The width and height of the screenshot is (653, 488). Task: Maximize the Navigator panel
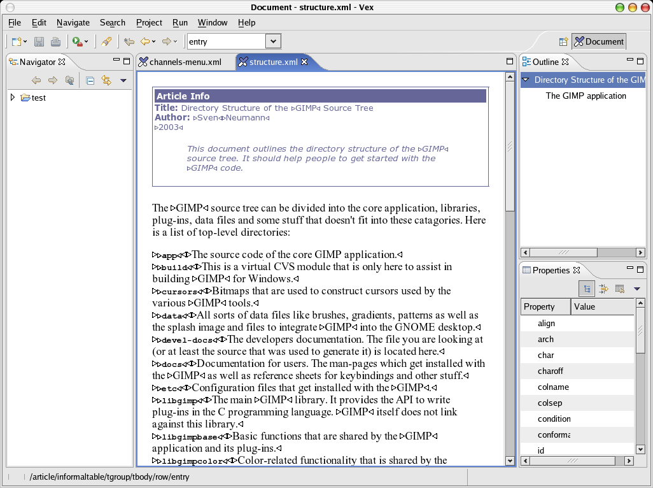click(127, 61)
